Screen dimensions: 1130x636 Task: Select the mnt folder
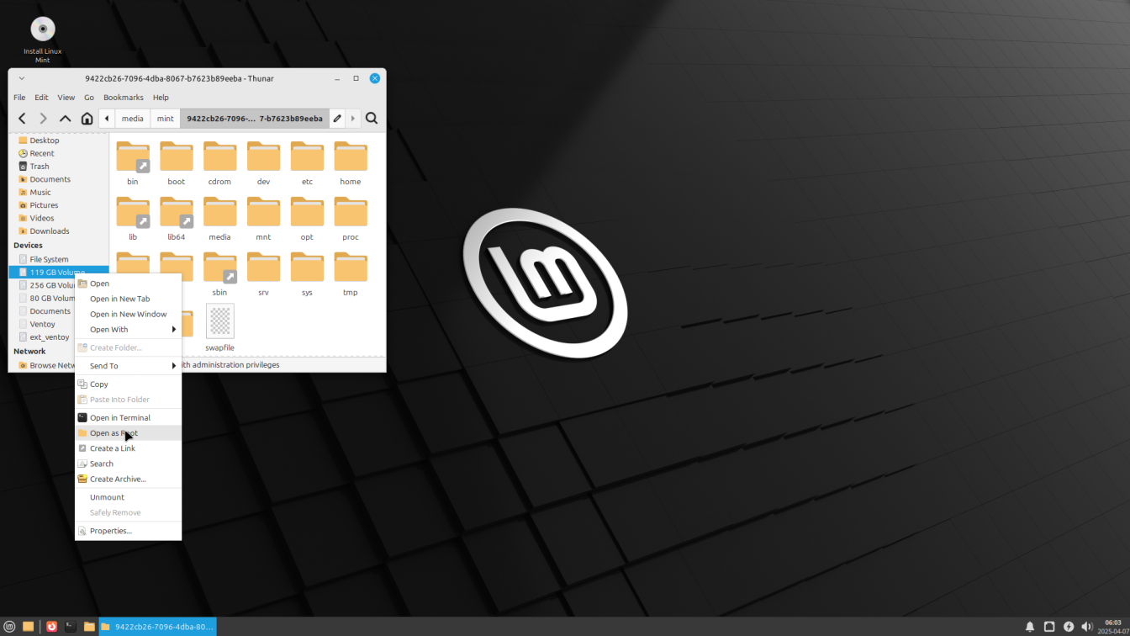pyautogui.click(x=263, y=219)
